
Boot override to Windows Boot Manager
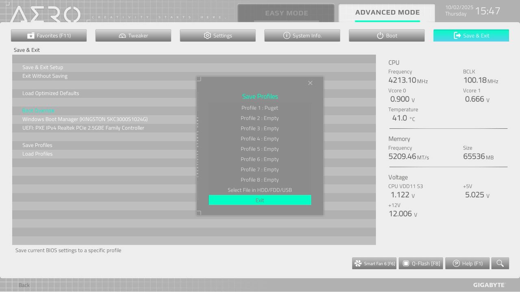(84, 119)
